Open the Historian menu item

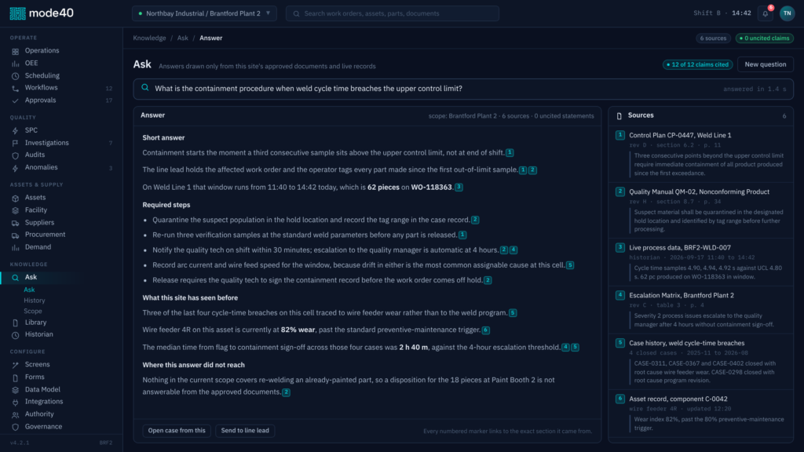(61, 334)
